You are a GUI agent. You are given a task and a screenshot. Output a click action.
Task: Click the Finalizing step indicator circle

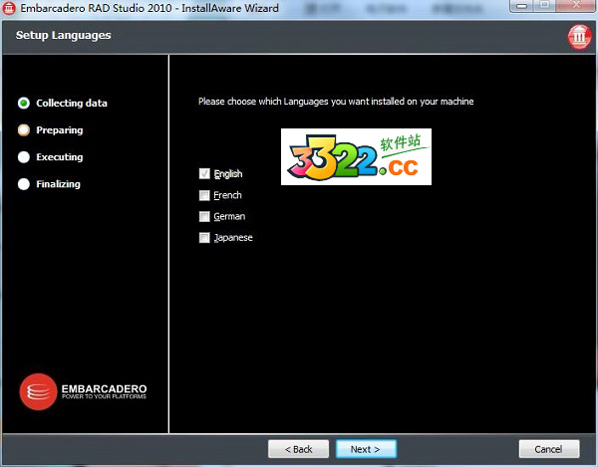point(24,184)
